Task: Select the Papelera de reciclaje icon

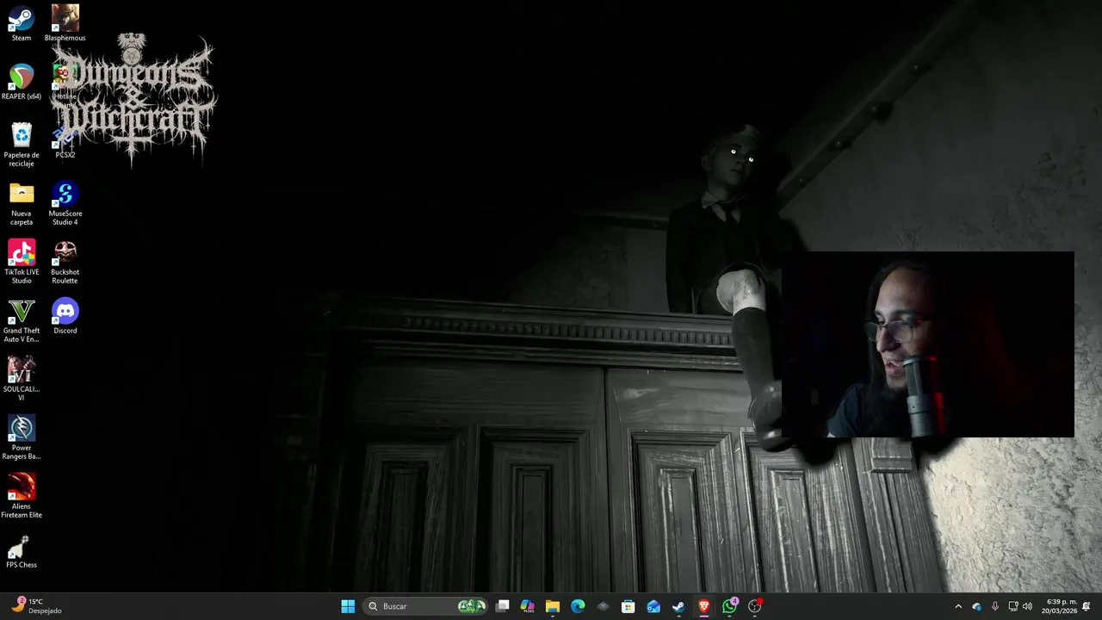Action: (22, 145)
